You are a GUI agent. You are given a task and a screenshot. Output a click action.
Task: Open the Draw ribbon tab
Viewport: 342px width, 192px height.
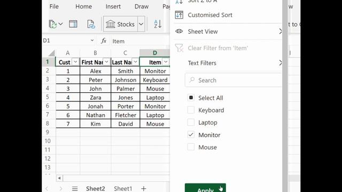pos(141,6)
